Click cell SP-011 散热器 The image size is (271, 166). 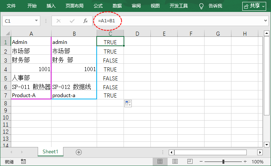click(31, 86)
